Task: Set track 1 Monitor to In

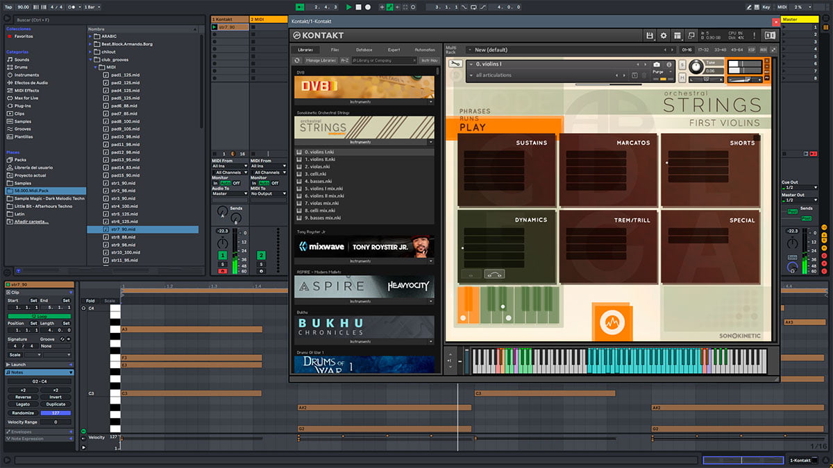Action: [x=216, y=183]
